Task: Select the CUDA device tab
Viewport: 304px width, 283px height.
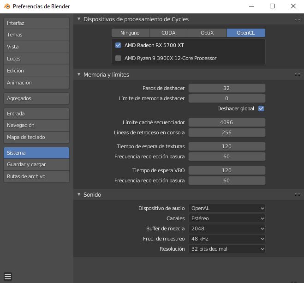Action: tap(168, 33)
